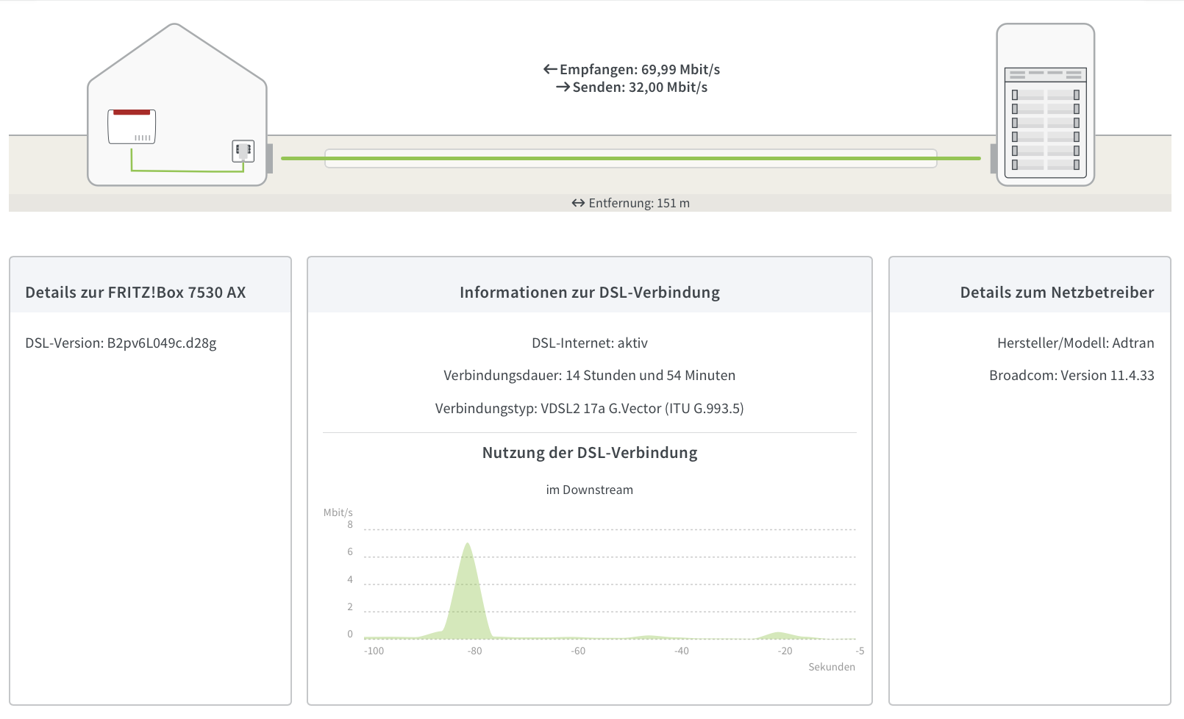Click the 'Broadcom: Version 11.4.33' entry
Screen dimensions: 1184x719
pos(1071,376)
